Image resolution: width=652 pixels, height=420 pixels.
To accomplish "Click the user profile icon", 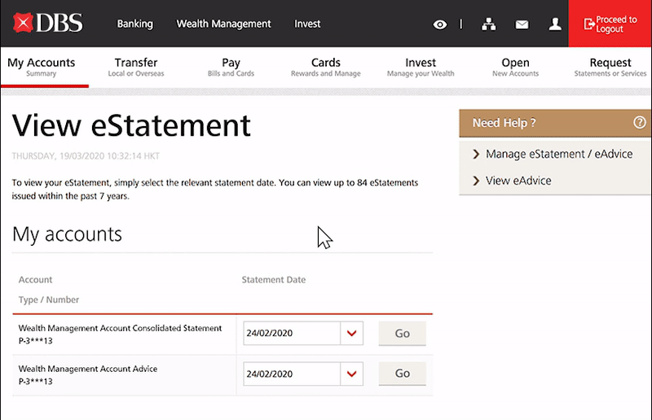I will tap(555, 24).
